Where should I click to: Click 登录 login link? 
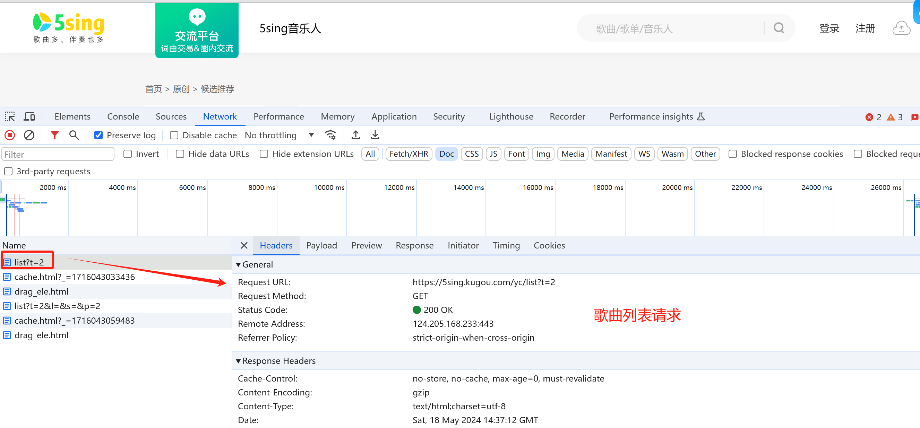coord(829,28)
